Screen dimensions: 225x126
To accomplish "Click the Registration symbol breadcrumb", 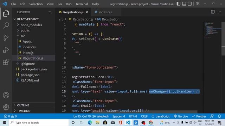I will pos(108,19).
